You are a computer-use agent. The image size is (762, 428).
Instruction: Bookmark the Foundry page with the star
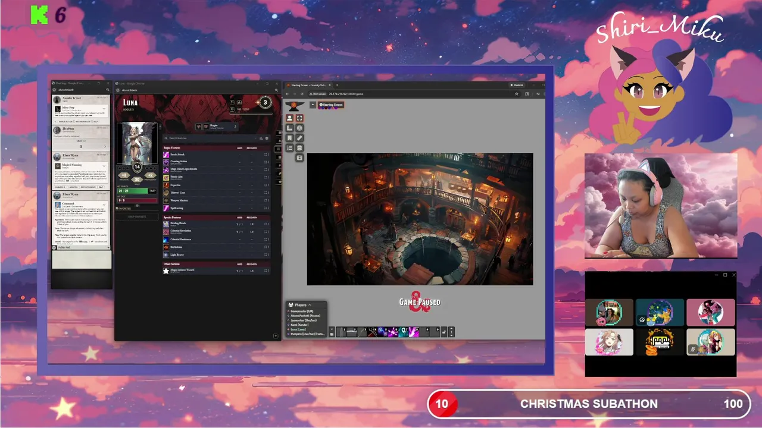tap(517, 94)
